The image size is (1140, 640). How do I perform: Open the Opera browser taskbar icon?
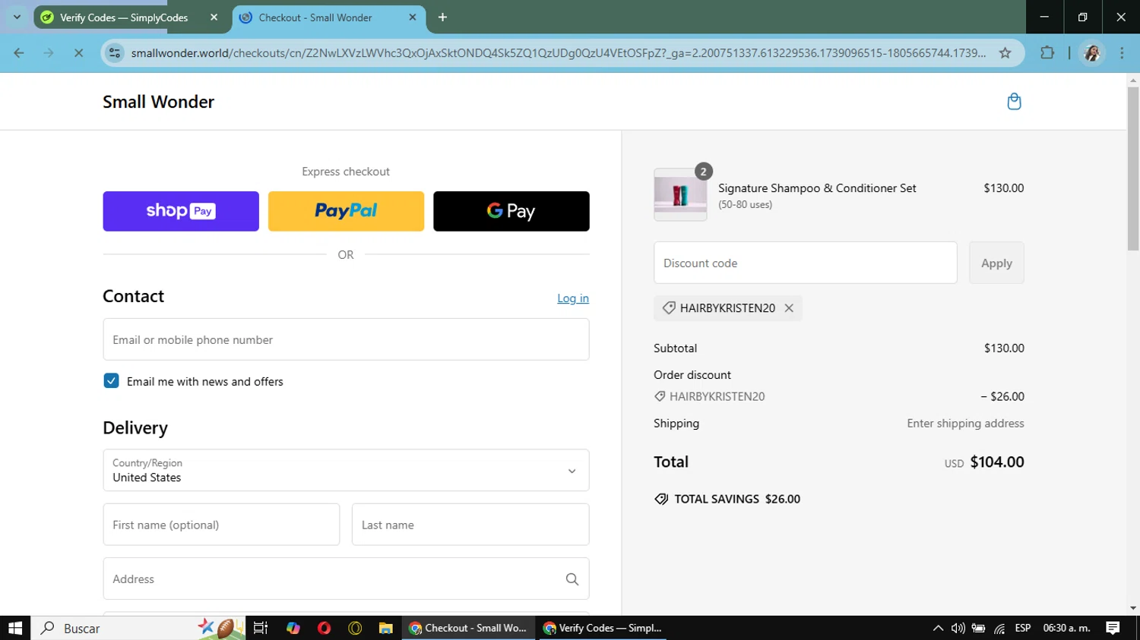pyautogui.click(x=325, y=628)
